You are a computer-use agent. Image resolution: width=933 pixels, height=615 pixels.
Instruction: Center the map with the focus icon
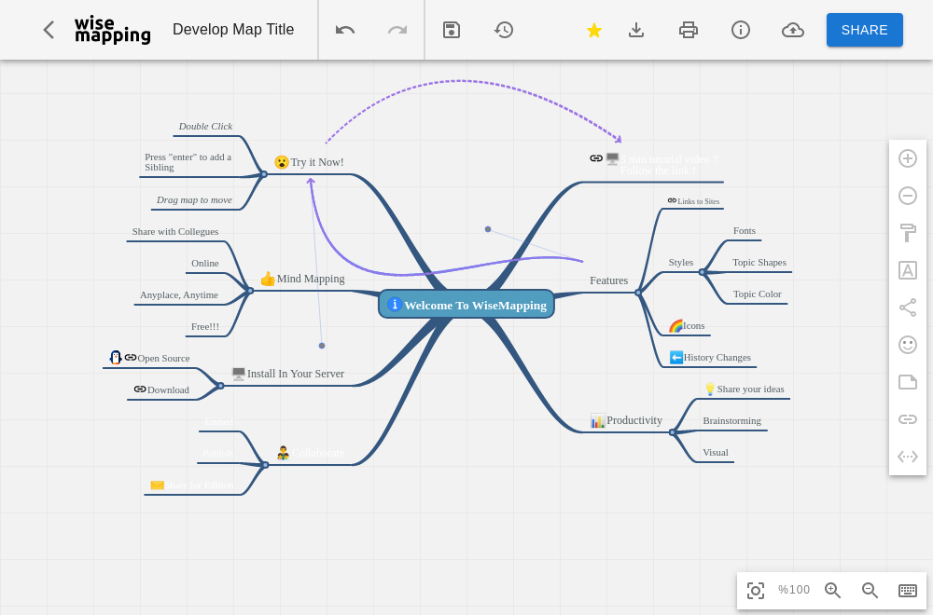tap(756, 591)
